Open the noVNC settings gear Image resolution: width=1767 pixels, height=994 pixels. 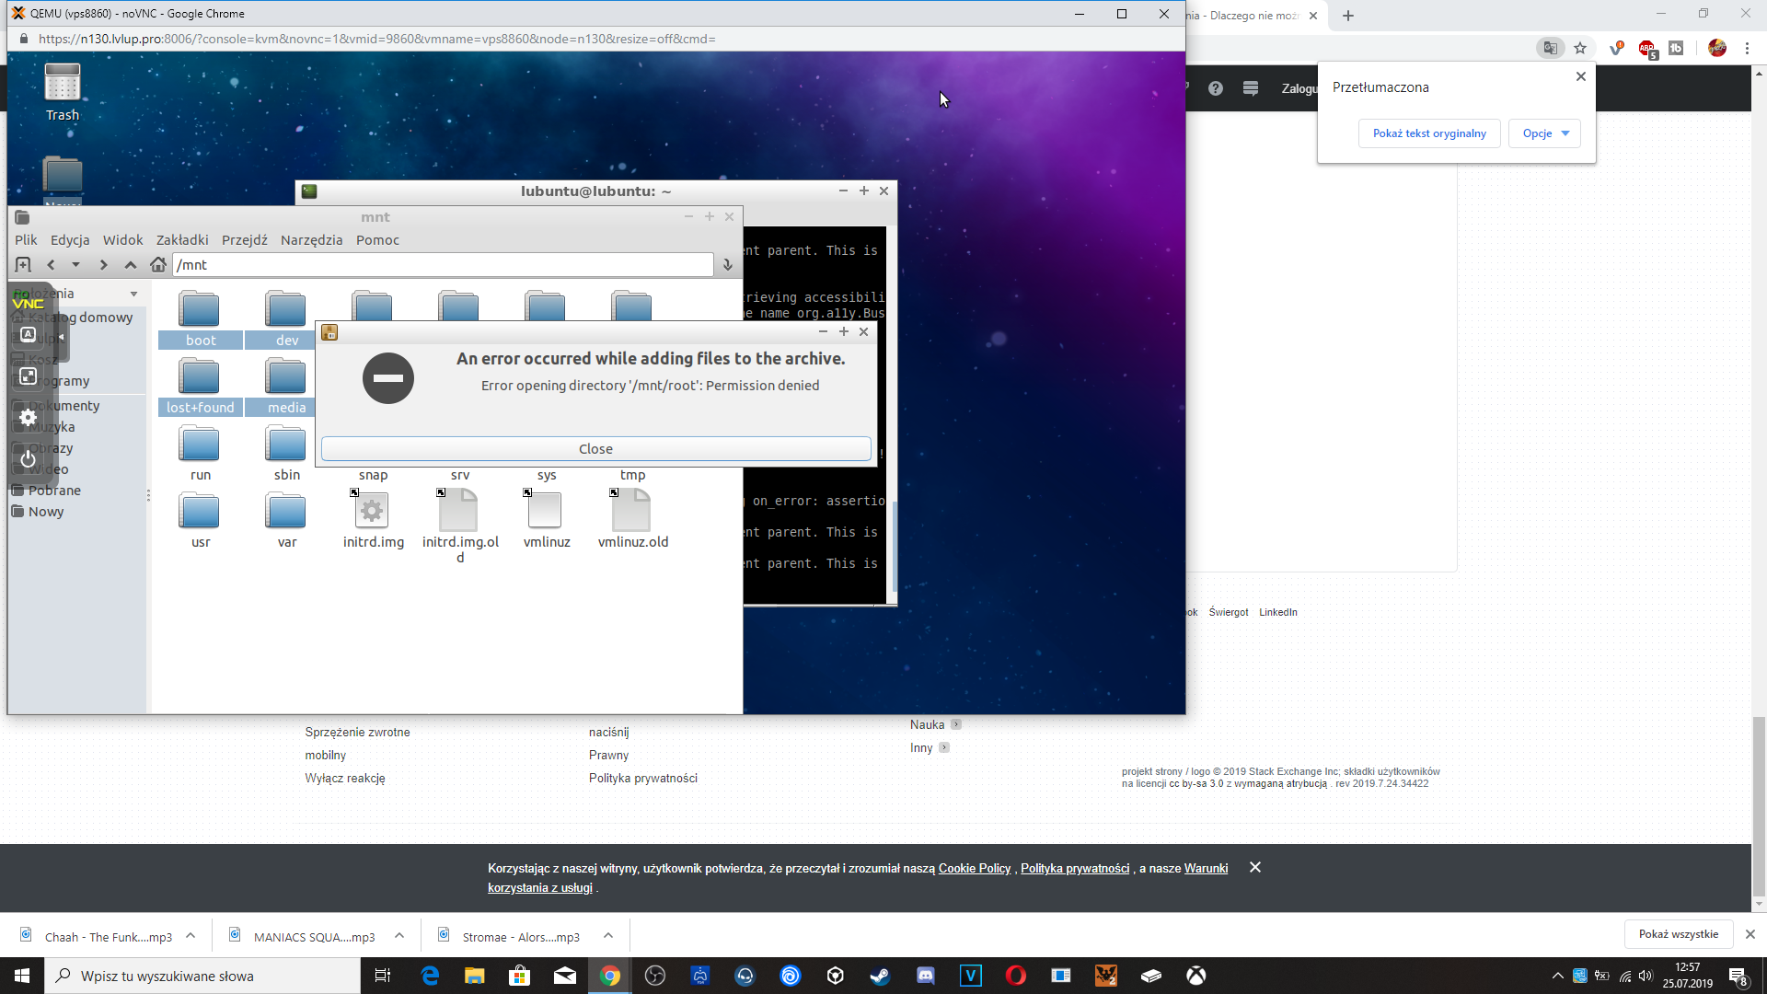pyautogui.click(x=28, y=417)
